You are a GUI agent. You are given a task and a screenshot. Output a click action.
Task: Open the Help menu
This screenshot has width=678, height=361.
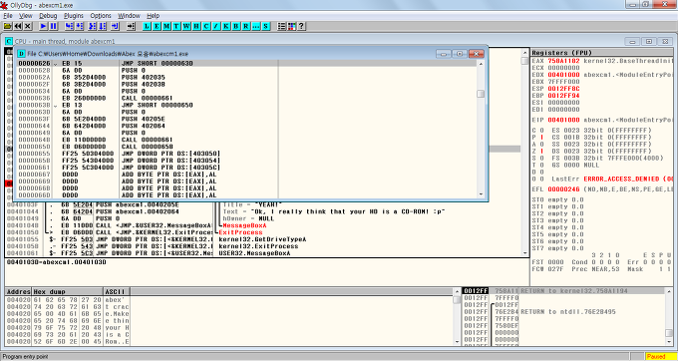154,16
